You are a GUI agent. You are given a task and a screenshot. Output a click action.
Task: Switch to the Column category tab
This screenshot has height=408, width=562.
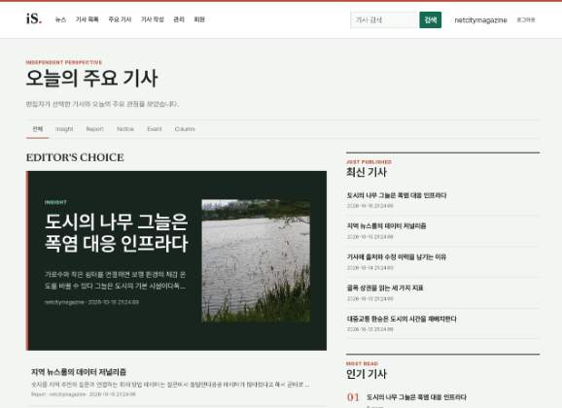click(185, 129)
